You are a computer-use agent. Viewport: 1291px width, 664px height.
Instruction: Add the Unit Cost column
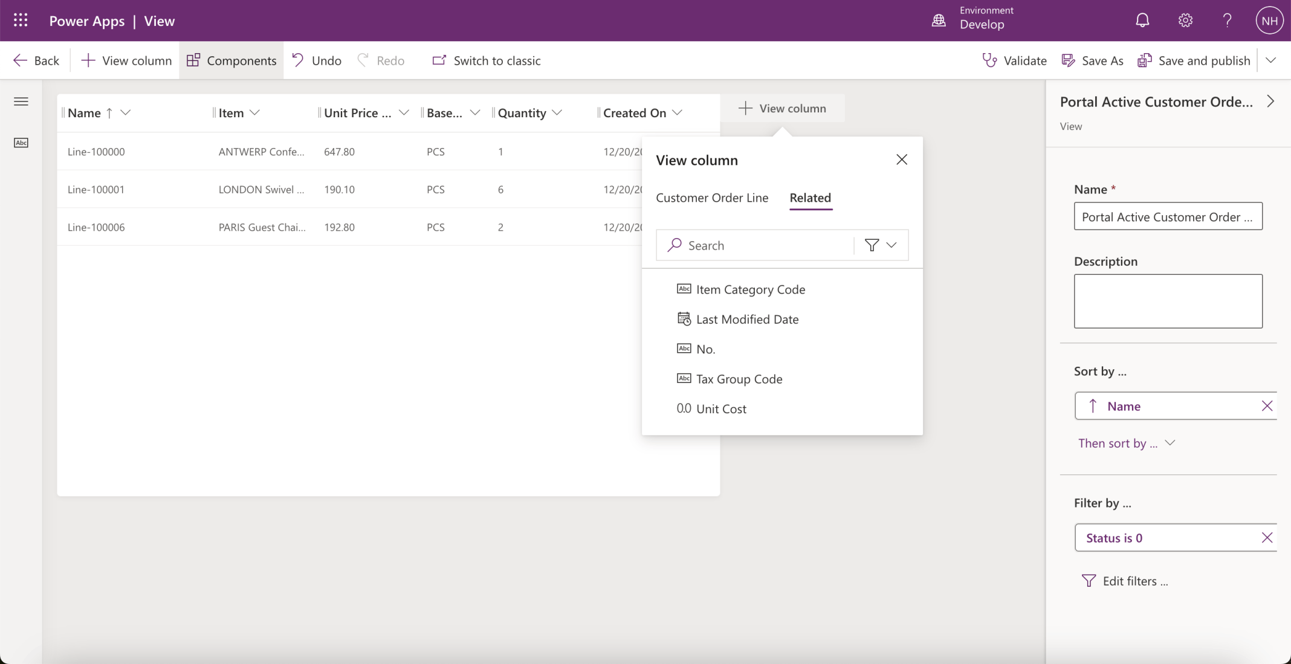tap(720, 408)
